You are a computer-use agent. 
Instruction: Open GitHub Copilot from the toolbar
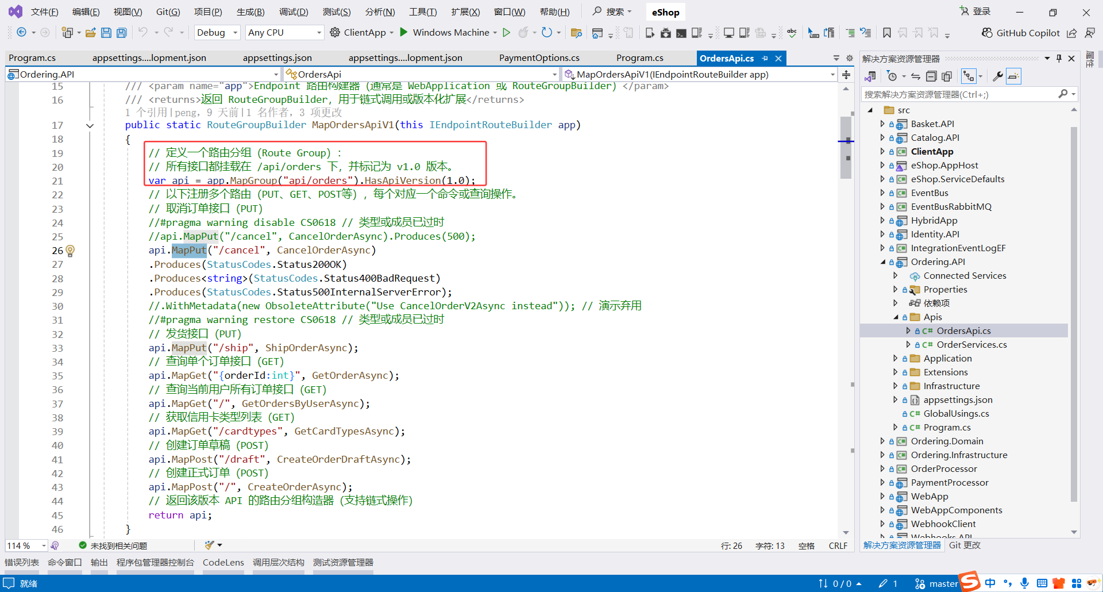point(1021,33)
